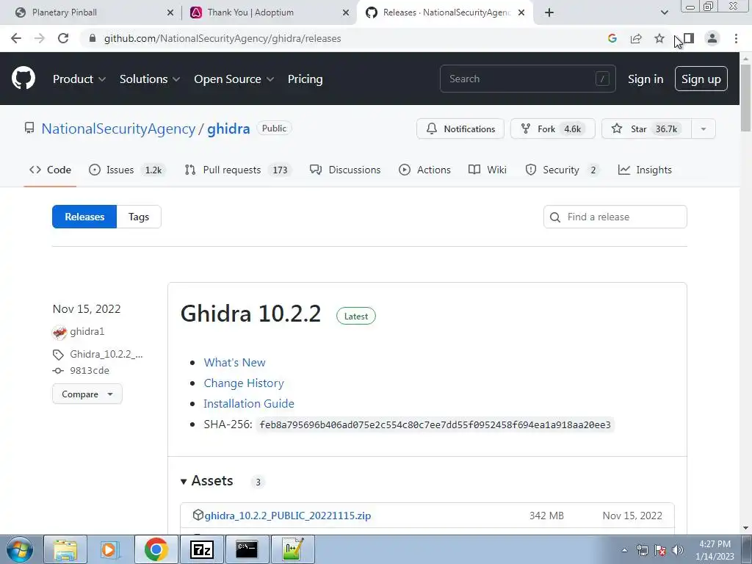Expand the Solutions menu
This screenshot has height=564, width=752.
[150, 79]
